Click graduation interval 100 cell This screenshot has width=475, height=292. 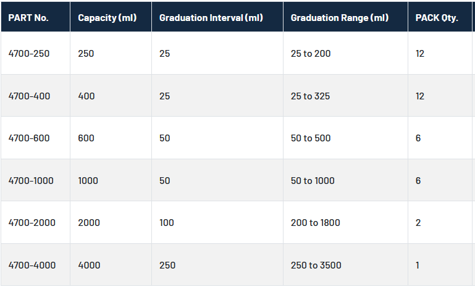167,223
